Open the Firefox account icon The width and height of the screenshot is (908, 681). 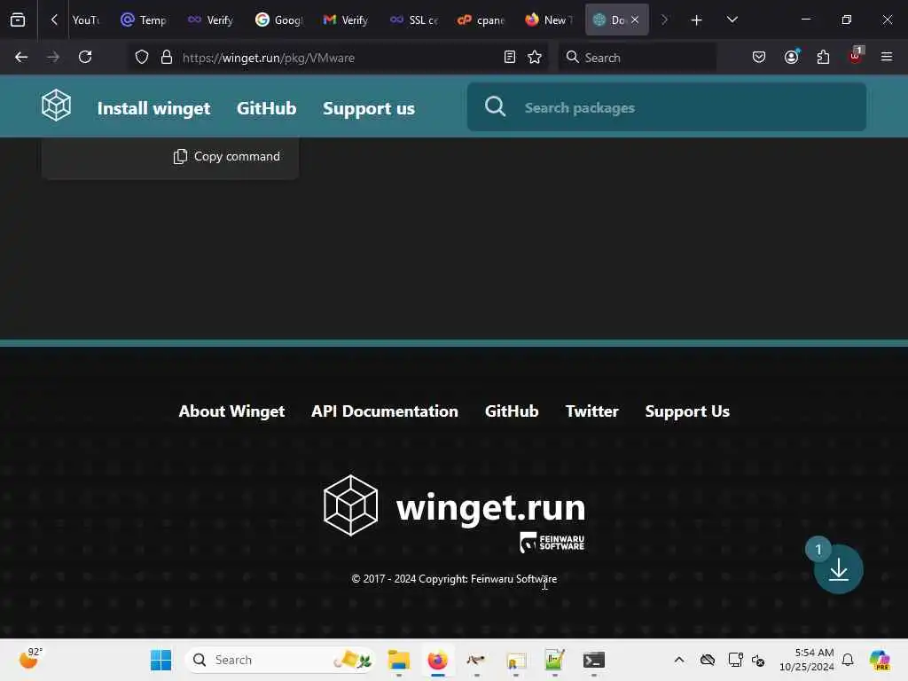pyautogui.click(x=792, y=57)
